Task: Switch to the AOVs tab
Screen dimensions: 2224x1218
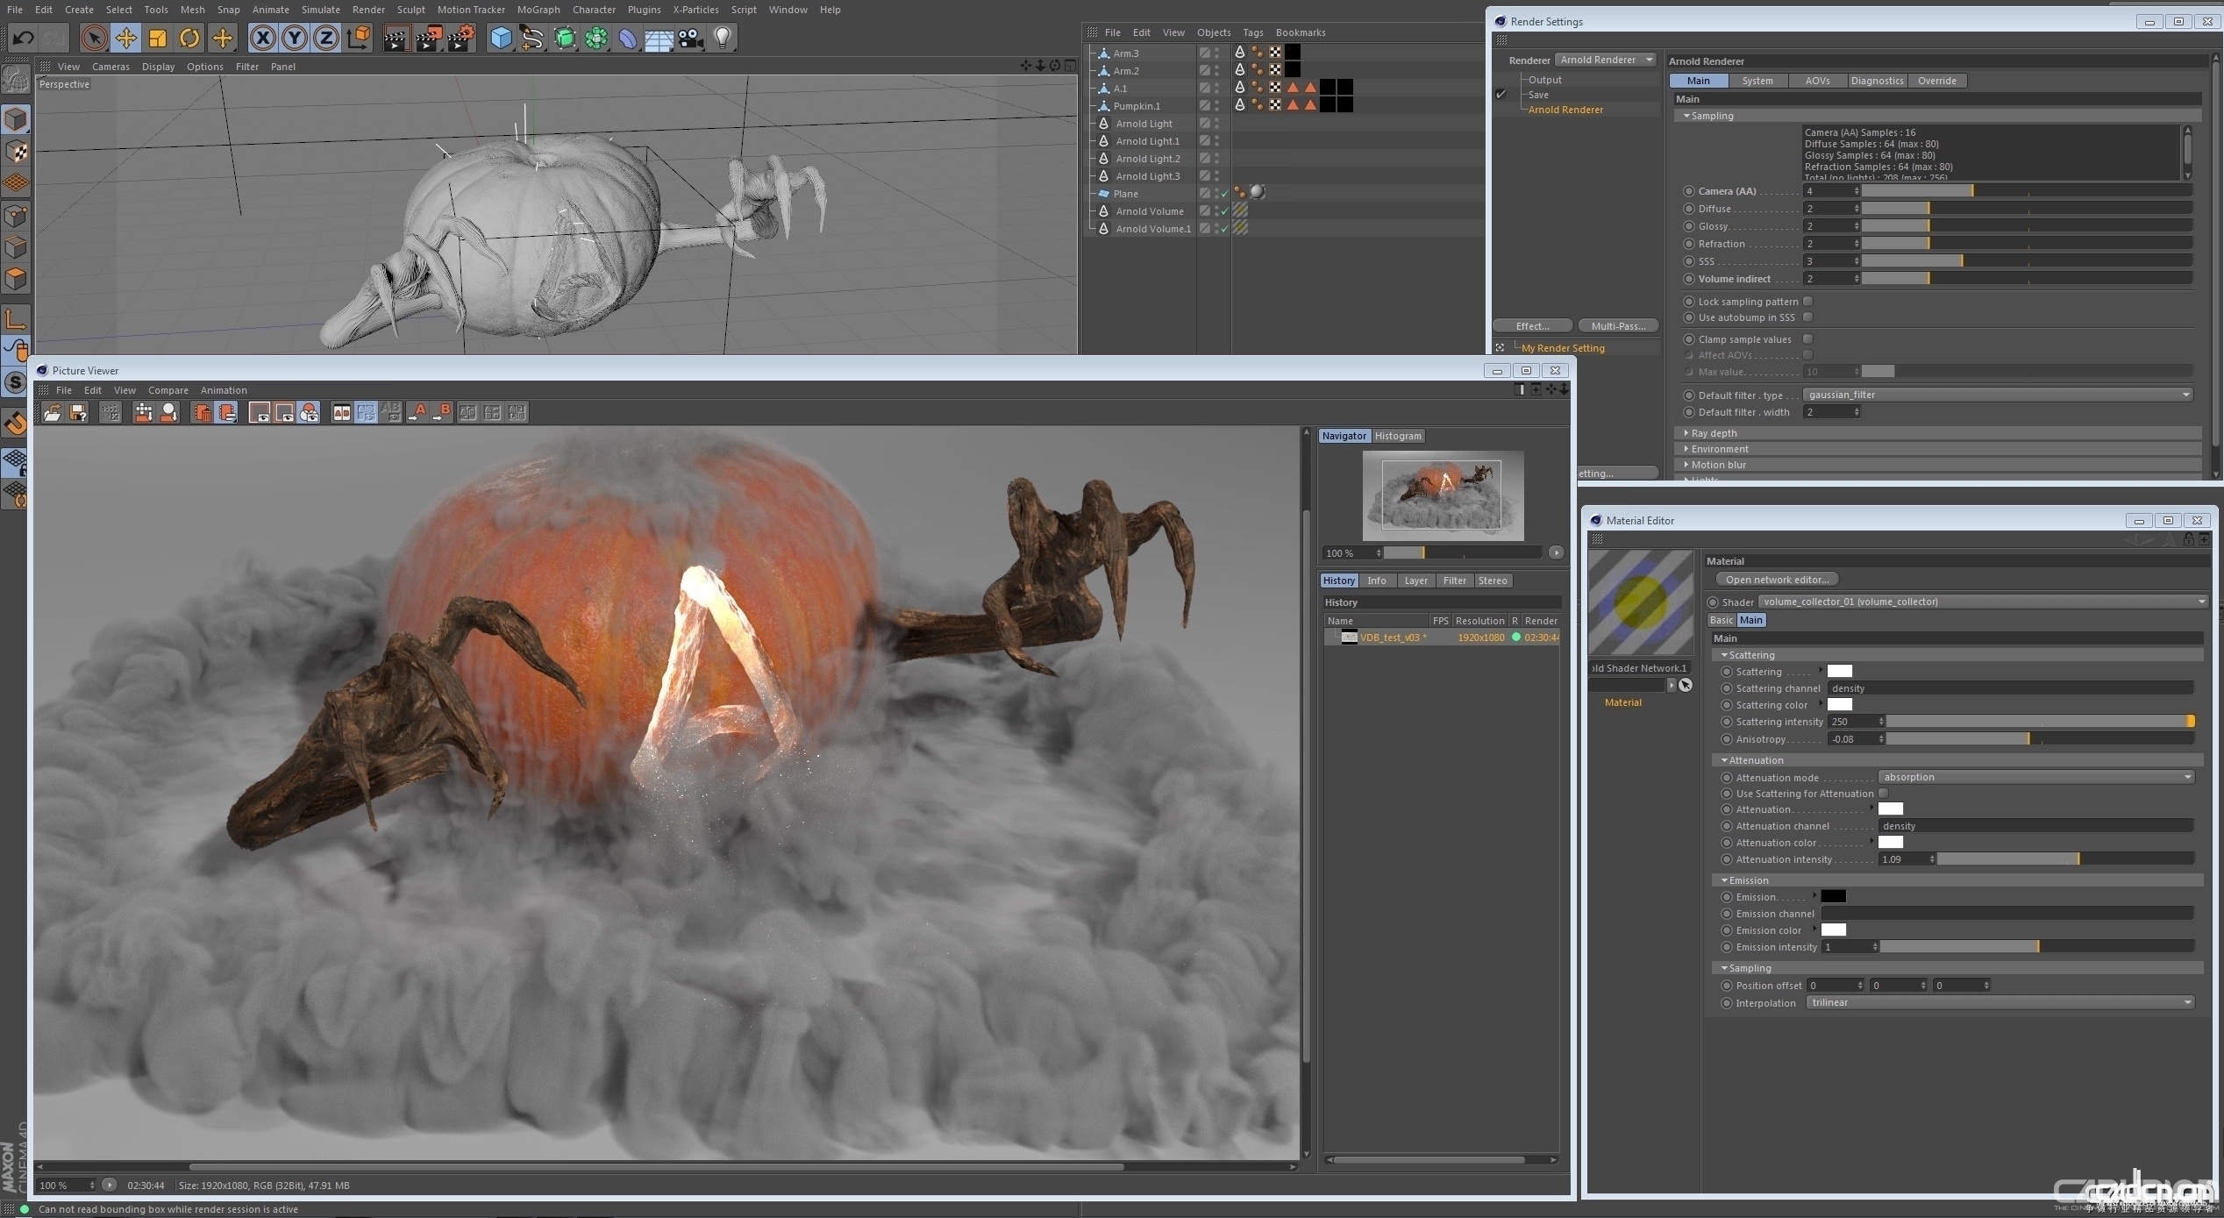Action: pos(1817,81)
